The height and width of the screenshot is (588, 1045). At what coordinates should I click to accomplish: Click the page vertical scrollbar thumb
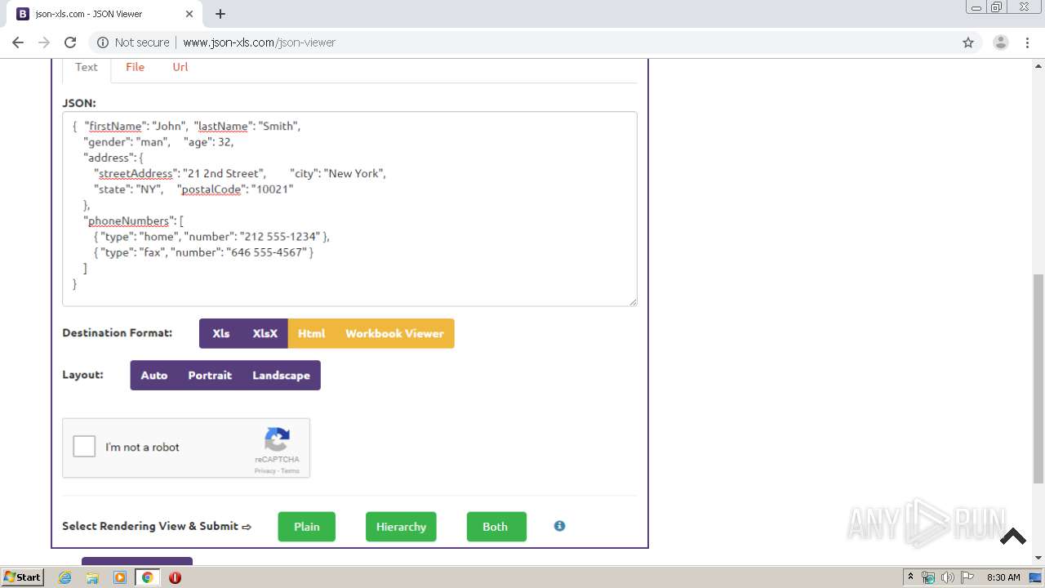tap(1038, 379)
